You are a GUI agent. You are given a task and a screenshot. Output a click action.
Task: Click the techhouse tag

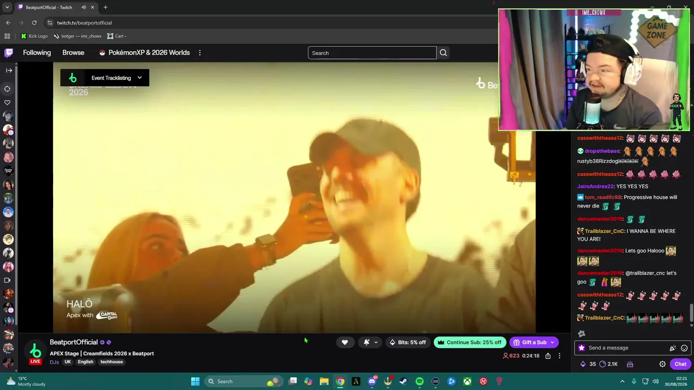[112, 362]
